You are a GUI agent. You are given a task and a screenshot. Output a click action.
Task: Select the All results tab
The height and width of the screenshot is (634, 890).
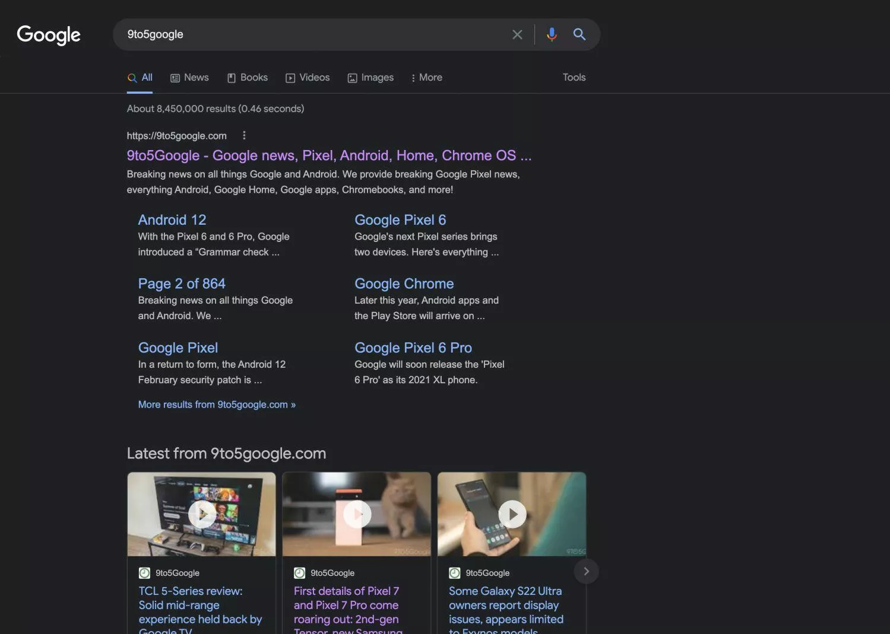point(140,78)
